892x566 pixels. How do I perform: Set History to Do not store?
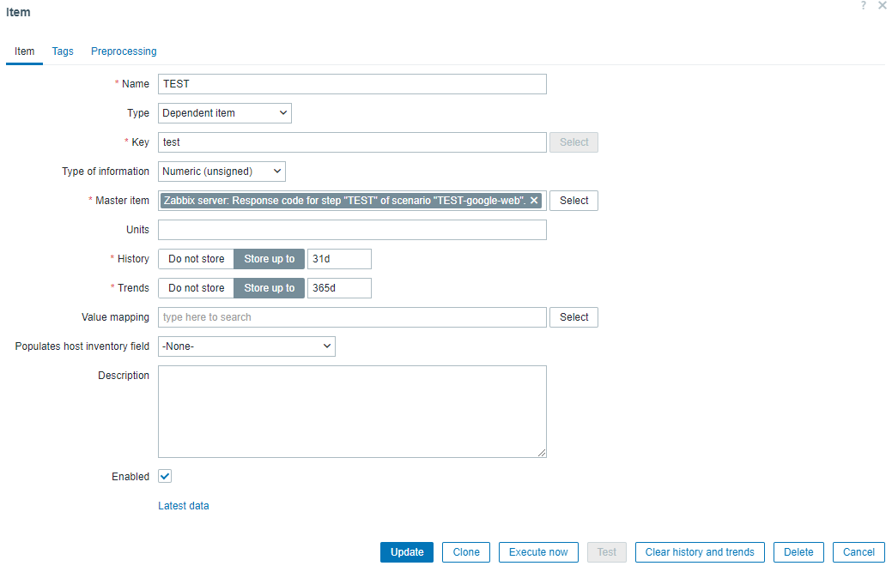point(196,259)
